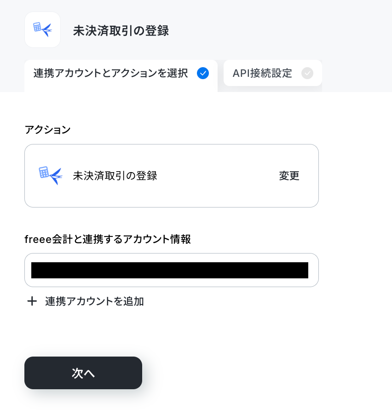The height and width of the screenshot is (415, 392).
Task: Click the 次へ button to proceed
Action: click(83, 373)
